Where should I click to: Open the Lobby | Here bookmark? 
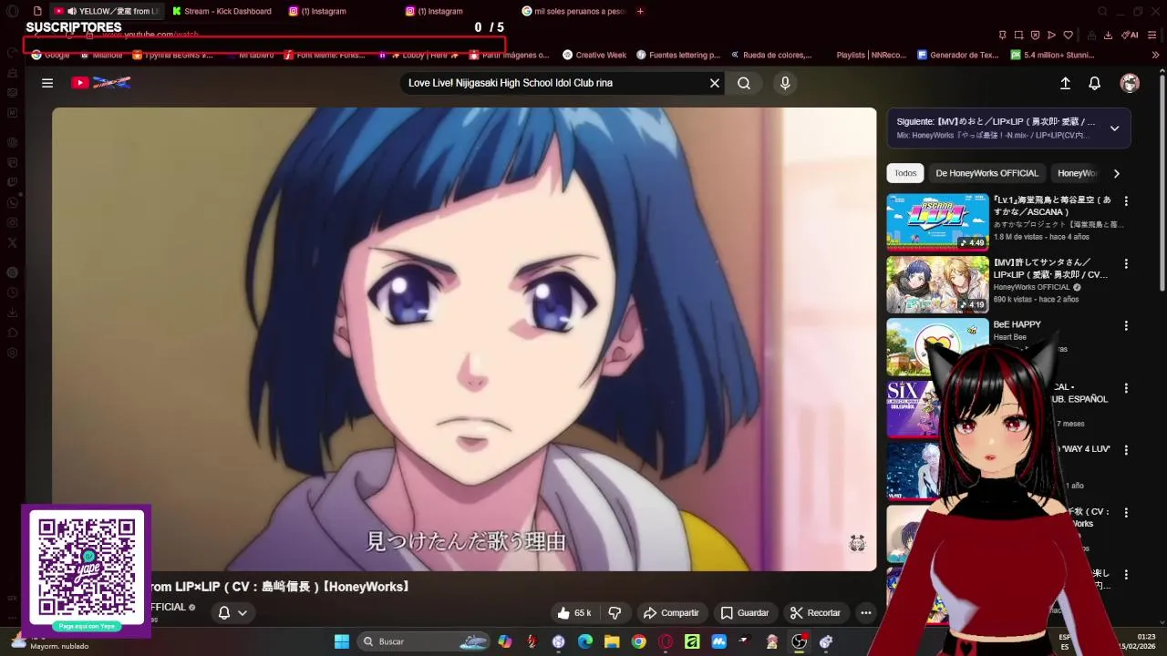tap(418, 55)
